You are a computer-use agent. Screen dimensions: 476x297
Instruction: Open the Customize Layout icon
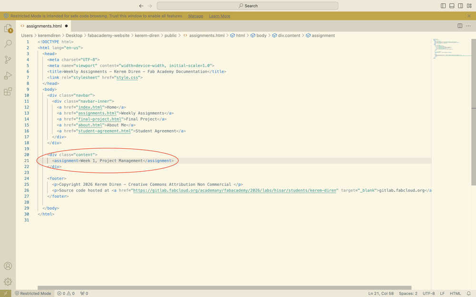pos(469,6)
